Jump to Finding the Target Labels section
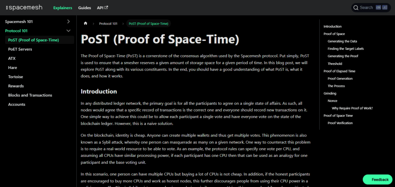Image resolution: width=395 pixels, height=187 pixels. pos(346,49)
